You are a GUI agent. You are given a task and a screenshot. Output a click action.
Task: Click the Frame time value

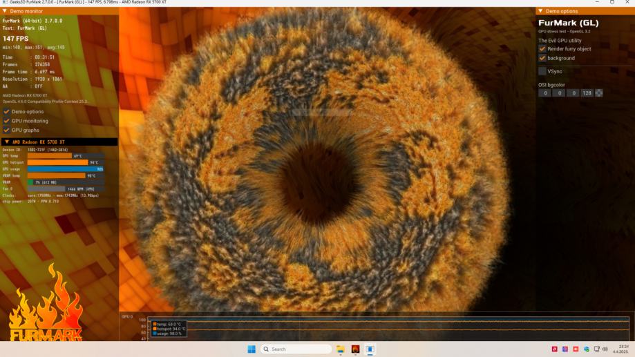pos(44,72)
